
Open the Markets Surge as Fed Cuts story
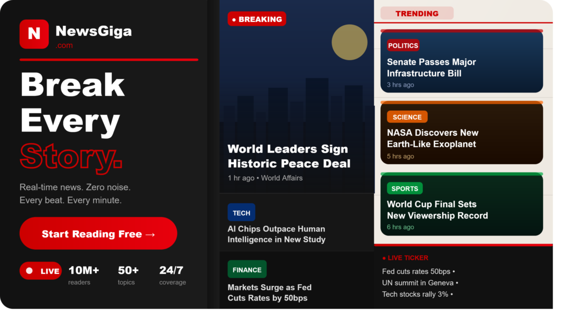point(270,293)
